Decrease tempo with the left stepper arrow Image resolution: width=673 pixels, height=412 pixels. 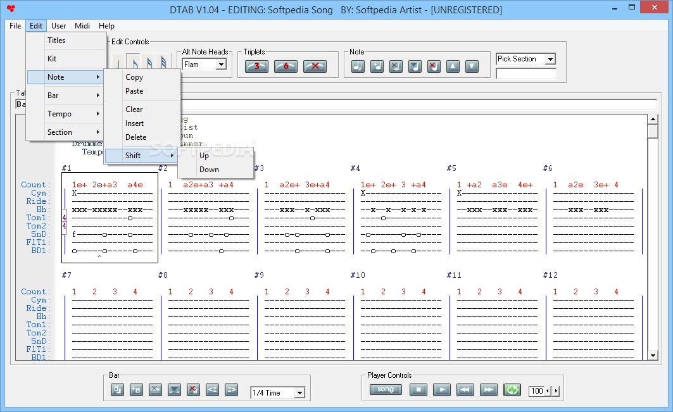coord(547,391)
